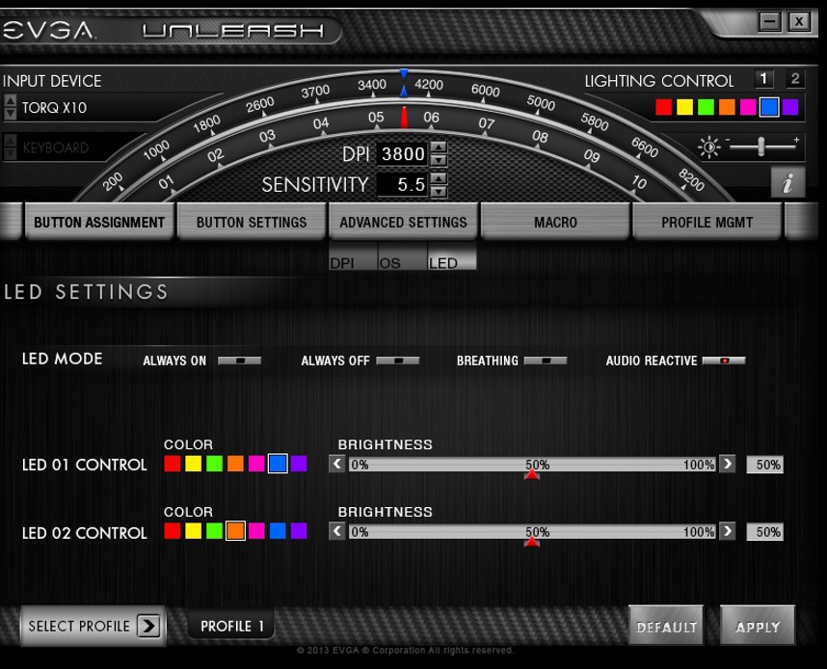
Task: Click the Sensitivity value field
Action: tap(403, 184)
